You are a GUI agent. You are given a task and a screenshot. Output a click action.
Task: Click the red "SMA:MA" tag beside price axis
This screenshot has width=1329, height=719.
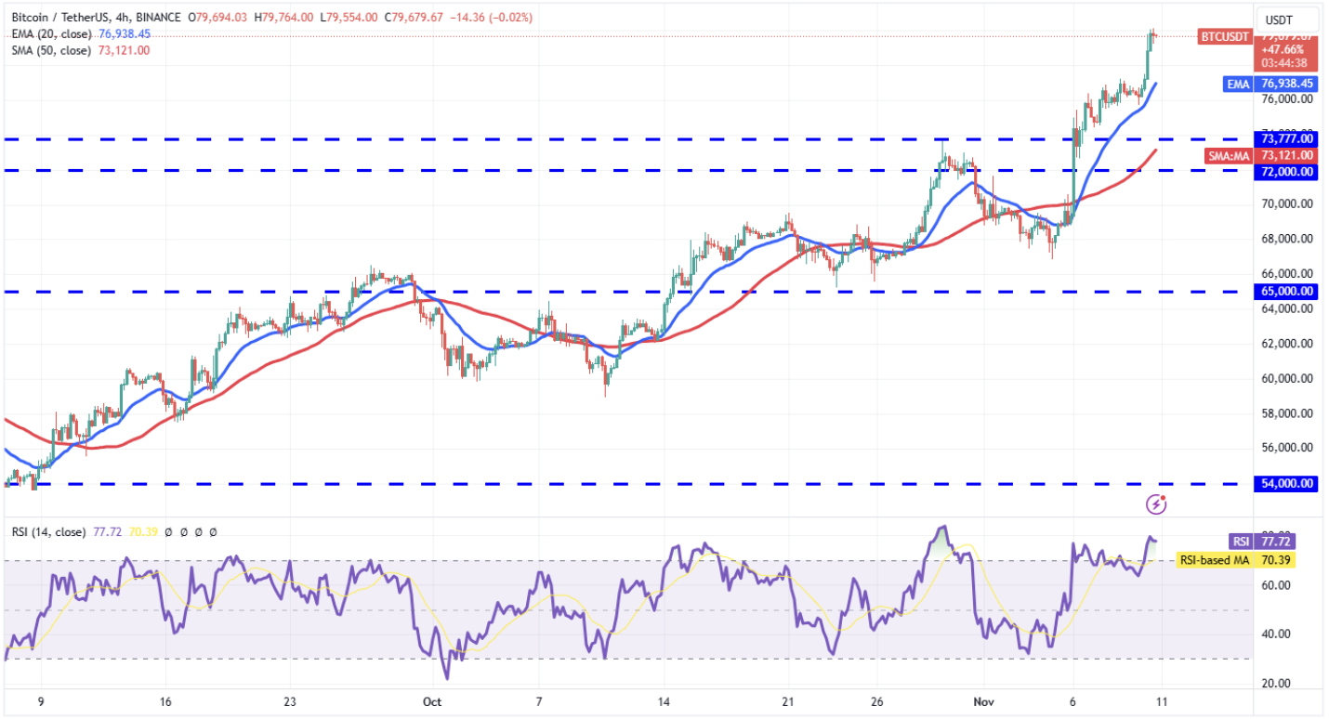(1228, 156)
